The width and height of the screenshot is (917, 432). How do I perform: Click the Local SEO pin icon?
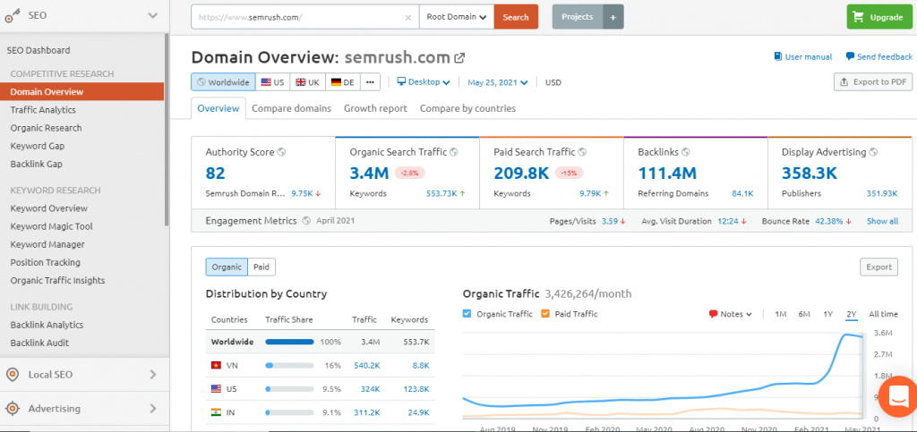pos(12,375)
